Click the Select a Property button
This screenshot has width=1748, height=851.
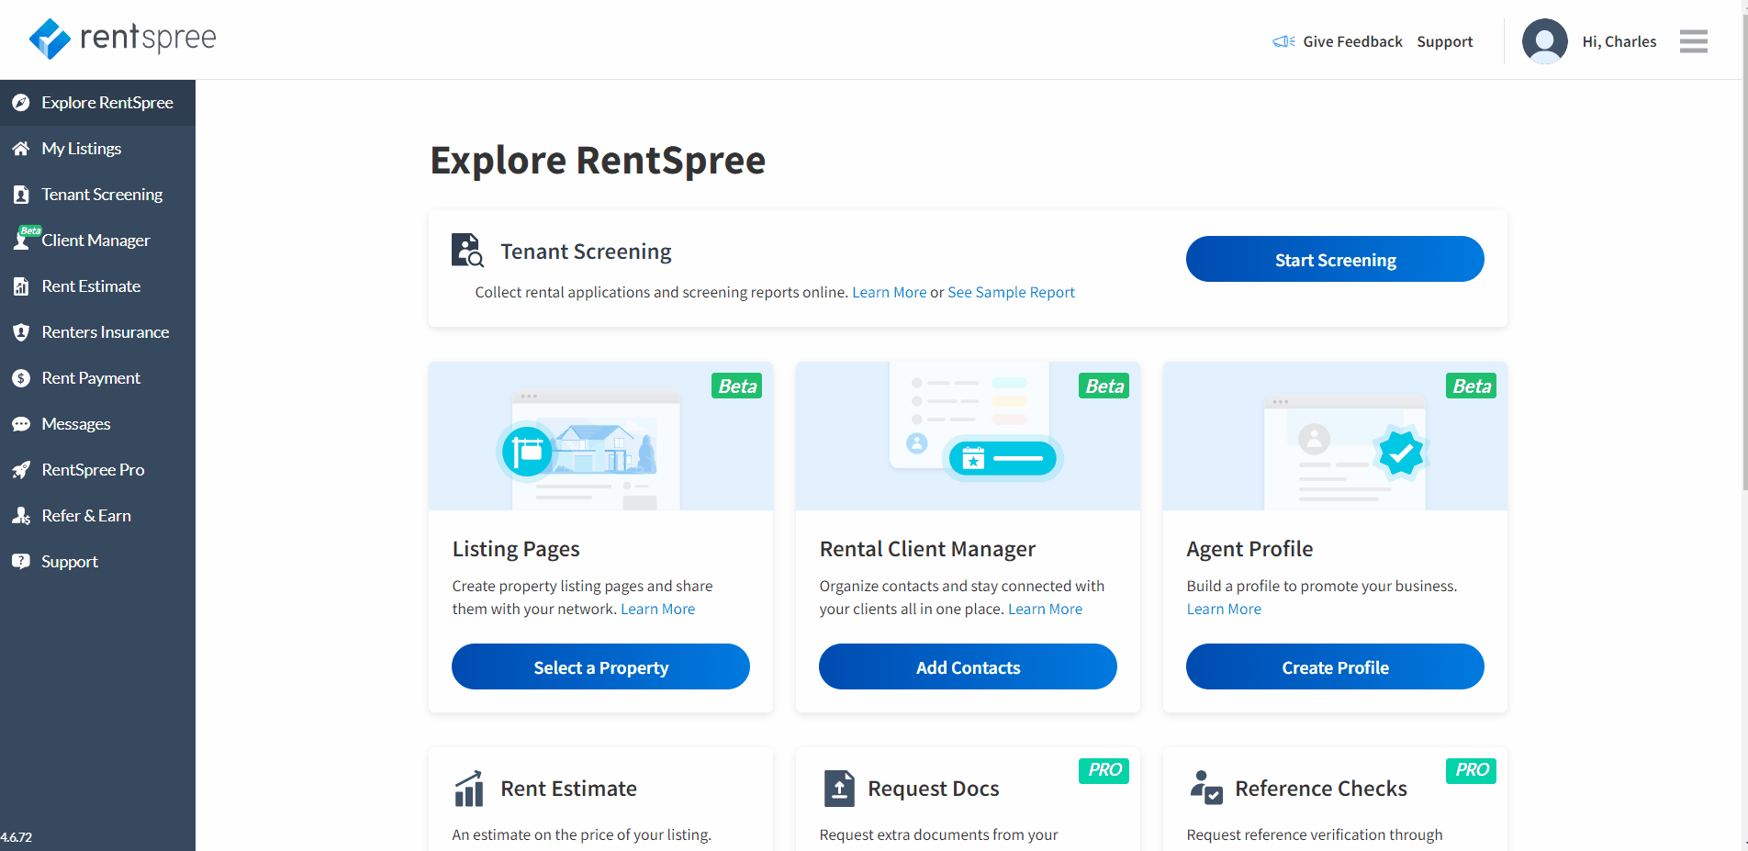tap(600, 667)
